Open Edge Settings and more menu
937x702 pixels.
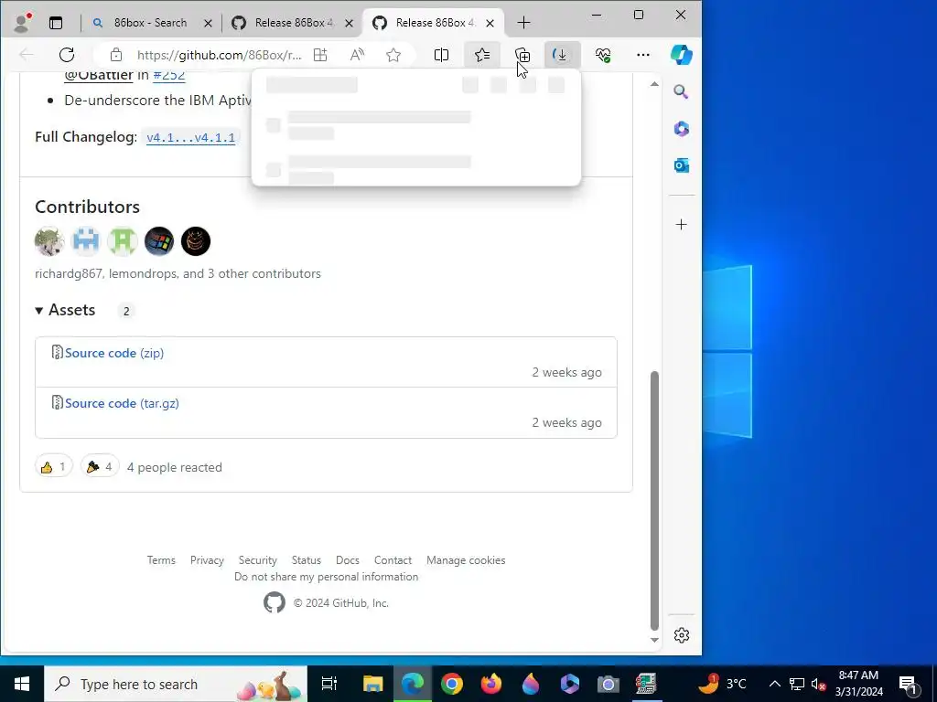point(643,55)
